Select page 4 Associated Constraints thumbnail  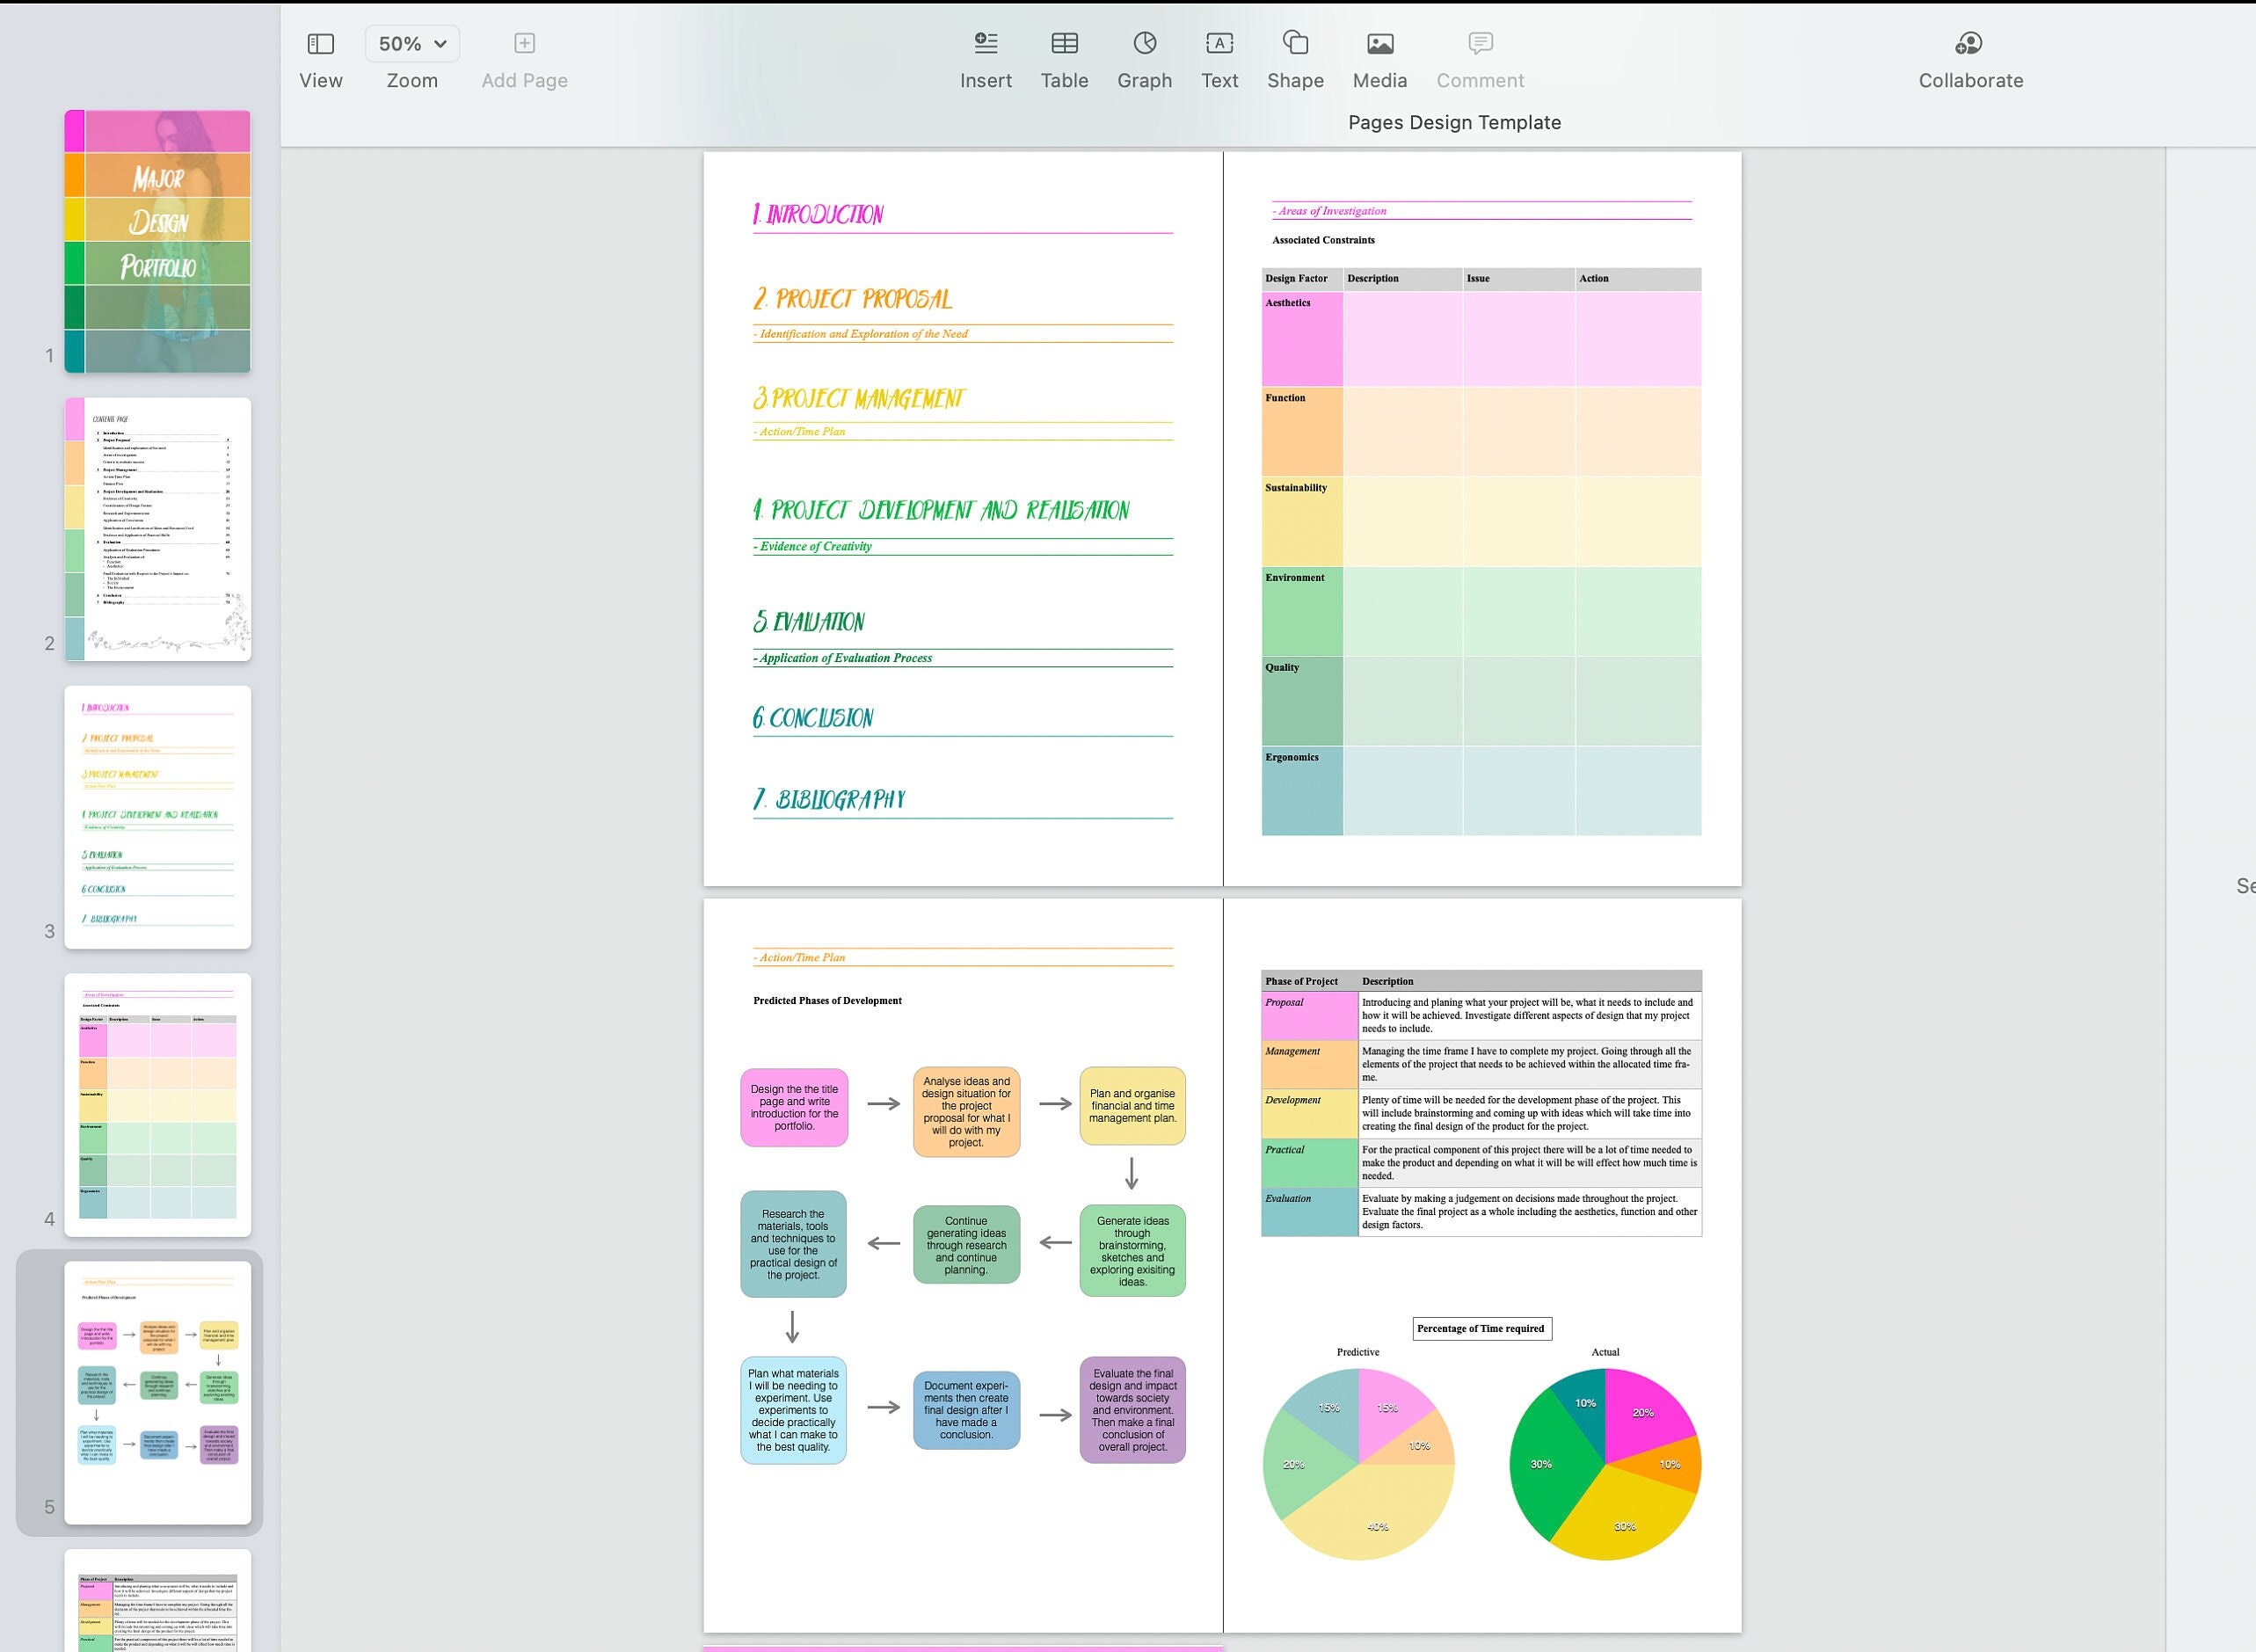(x=158, y=1105)
